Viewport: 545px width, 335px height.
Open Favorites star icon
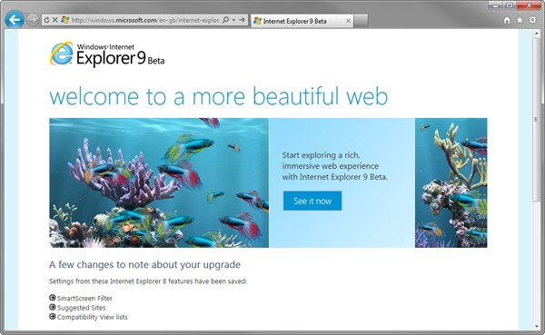pyautogui.click(x=520, y=20)
